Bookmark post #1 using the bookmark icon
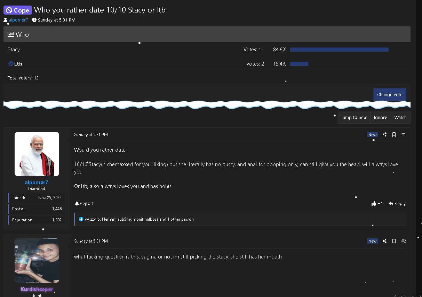 pyautogui.click(x=394, y=135)
